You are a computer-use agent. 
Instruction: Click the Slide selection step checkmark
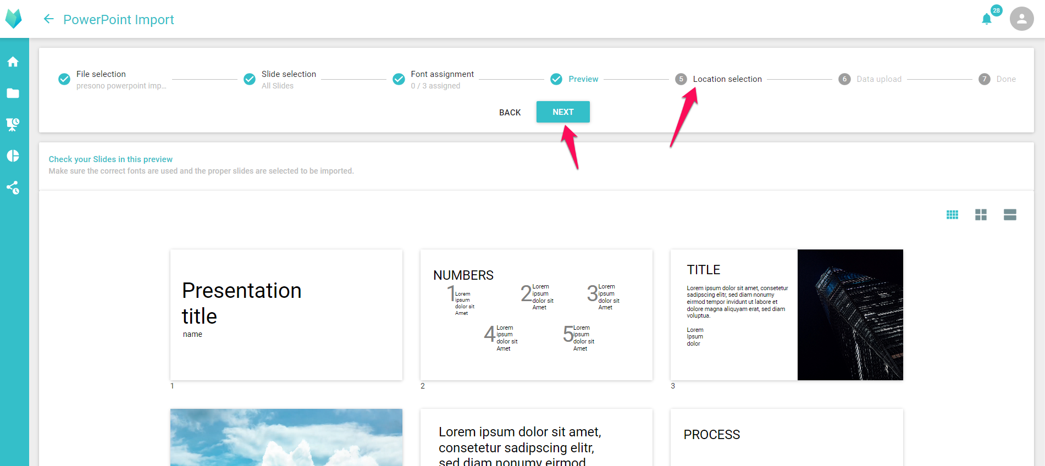[250, 79]
